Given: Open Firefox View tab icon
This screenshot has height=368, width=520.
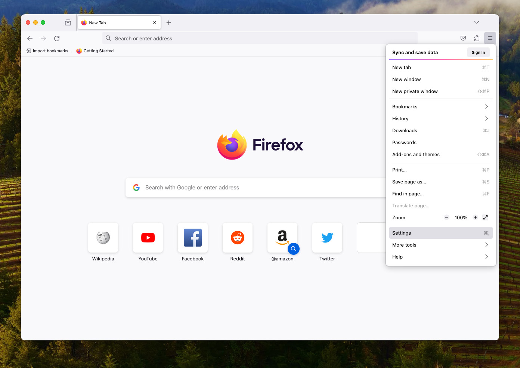Looking at the screenshot, I should coord(68,22).
